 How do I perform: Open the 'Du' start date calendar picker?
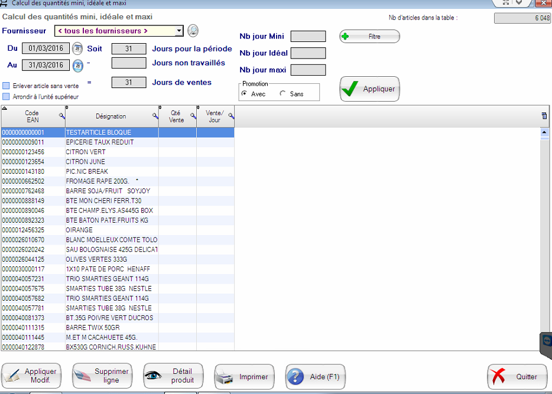[x=77, y=48]
